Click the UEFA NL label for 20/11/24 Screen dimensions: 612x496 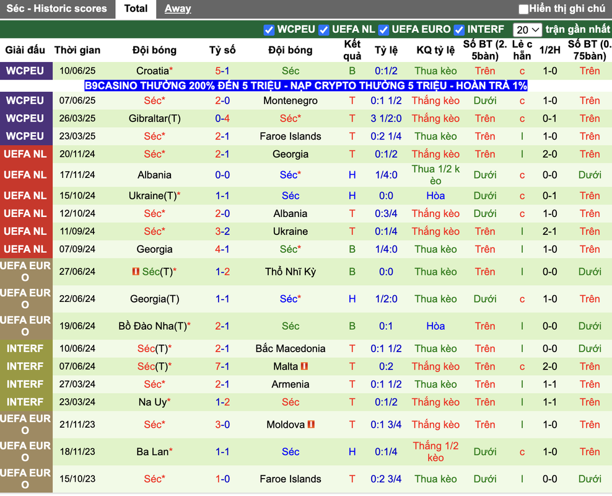coord(26,154)
